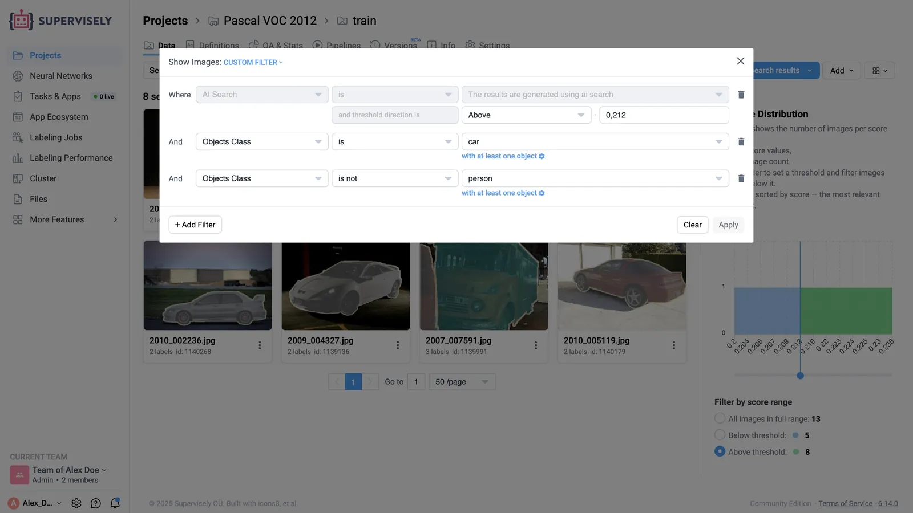This screenshot has width=913, height=513.
Task: Remove the AI Search filter via trash icon
Action: [741, 95]
